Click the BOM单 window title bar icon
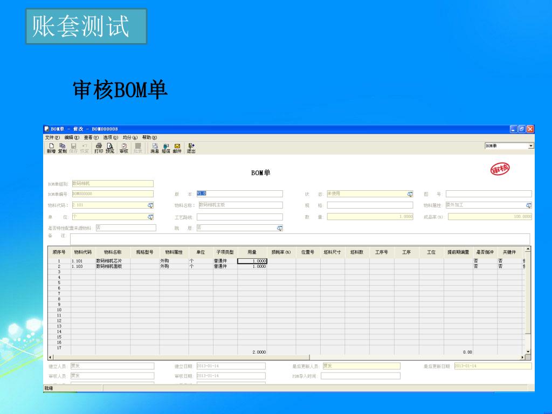This screenshot has height=414, width=552. coord(47,129)
